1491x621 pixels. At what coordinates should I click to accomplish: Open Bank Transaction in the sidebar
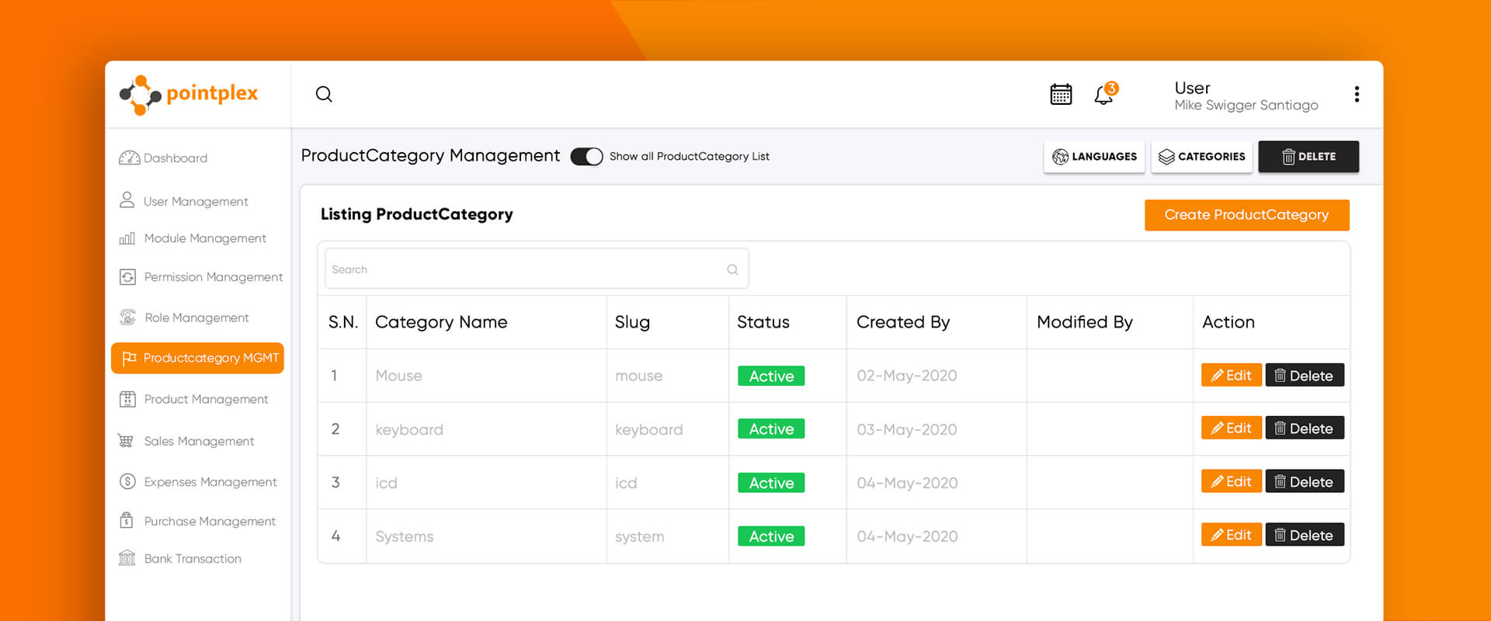coord(192,559)
